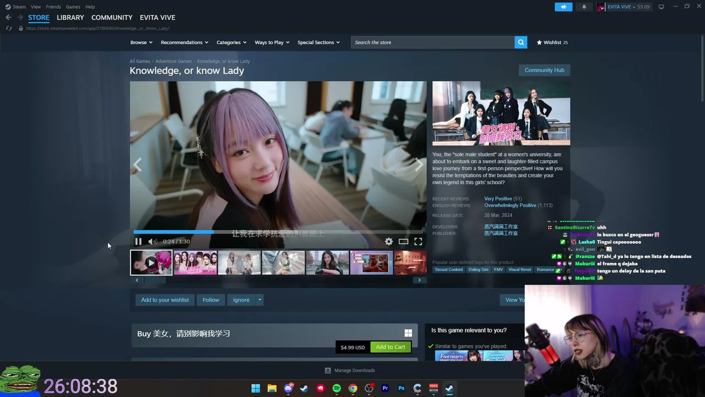The image size is (705, 397).
Task: Click the Visual Novel tag
Action: (519, 270)
